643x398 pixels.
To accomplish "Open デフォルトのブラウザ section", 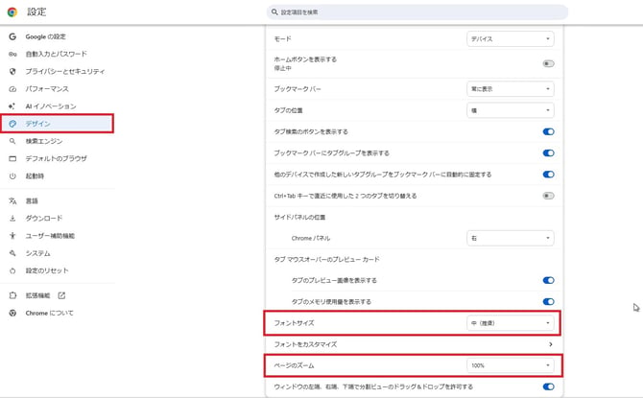I will click(x=57, y=158).
